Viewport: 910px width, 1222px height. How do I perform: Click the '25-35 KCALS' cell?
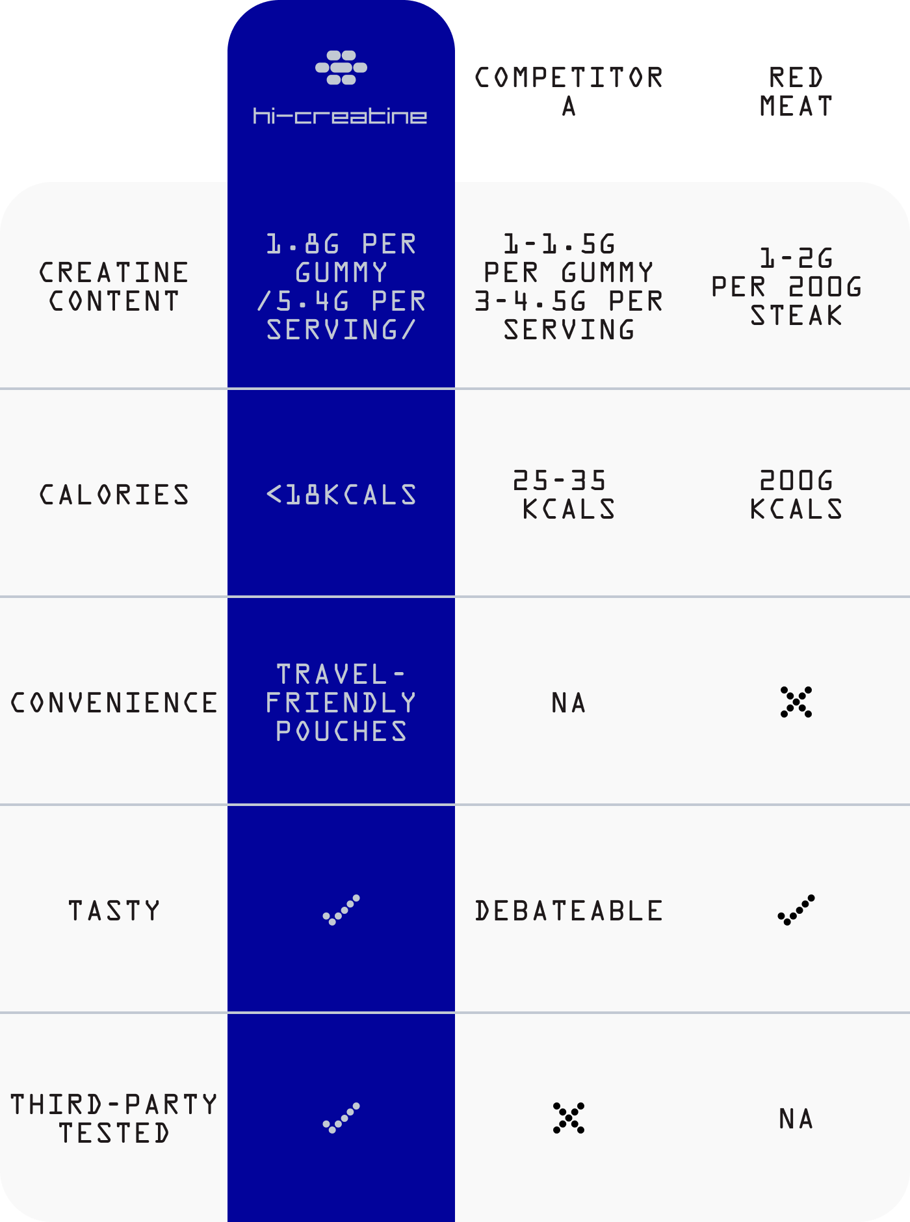point(564,495)
